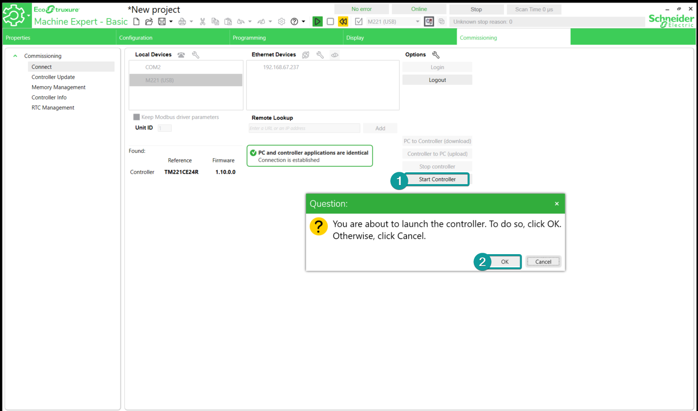Click the Local Devices phone modem icon
Viewport: 698px width, 411px height.
pyautogui.click(x=181, y=55)
